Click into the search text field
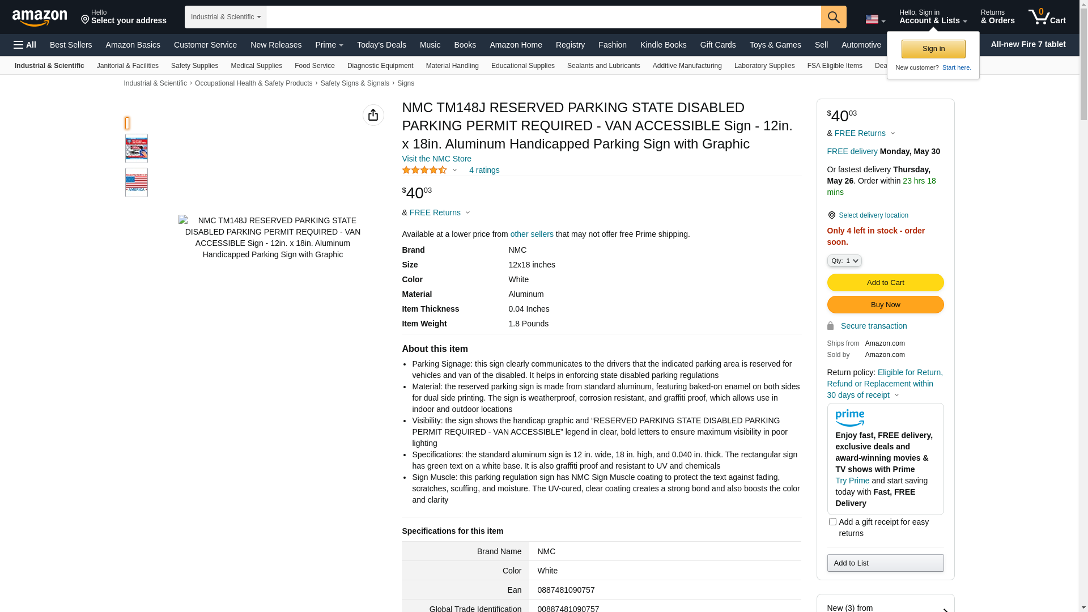Viewport: 1088px width, 612px height. click(x=543, y=17)
